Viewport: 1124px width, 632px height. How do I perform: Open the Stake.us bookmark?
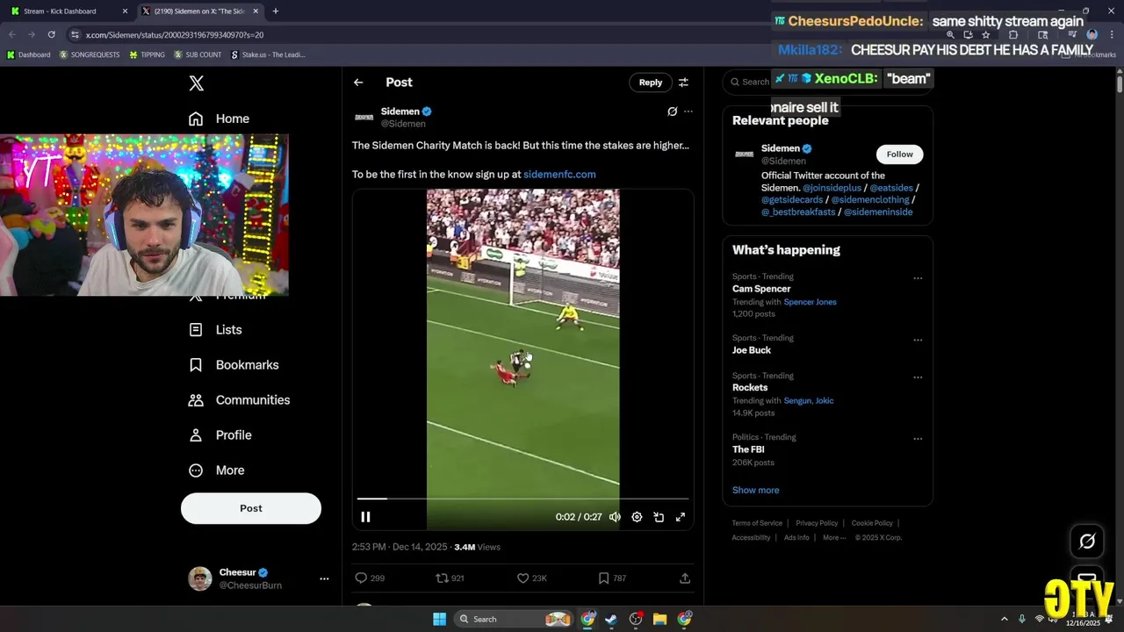point(268,54)
